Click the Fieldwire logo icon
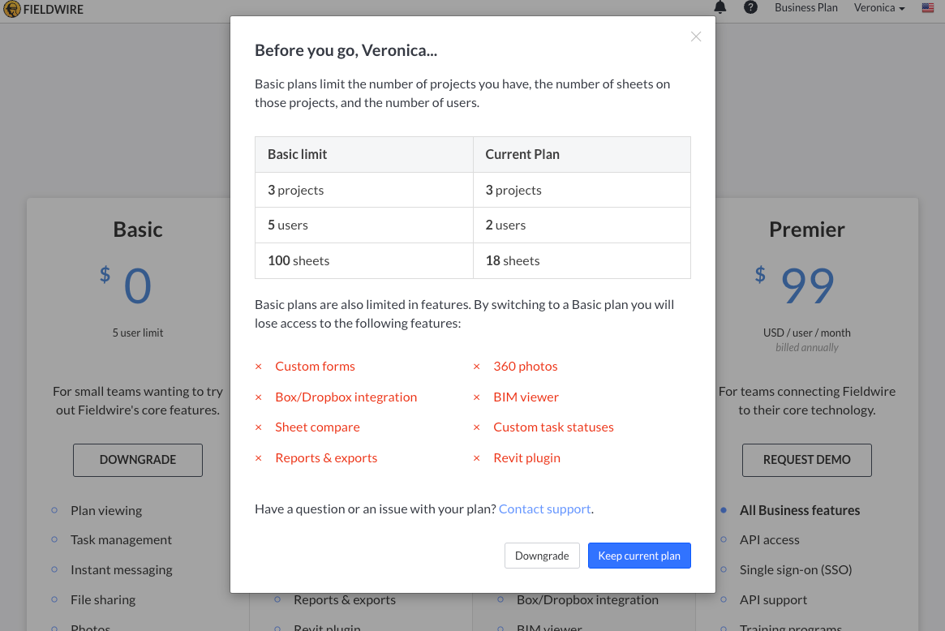 pos(11,10)
